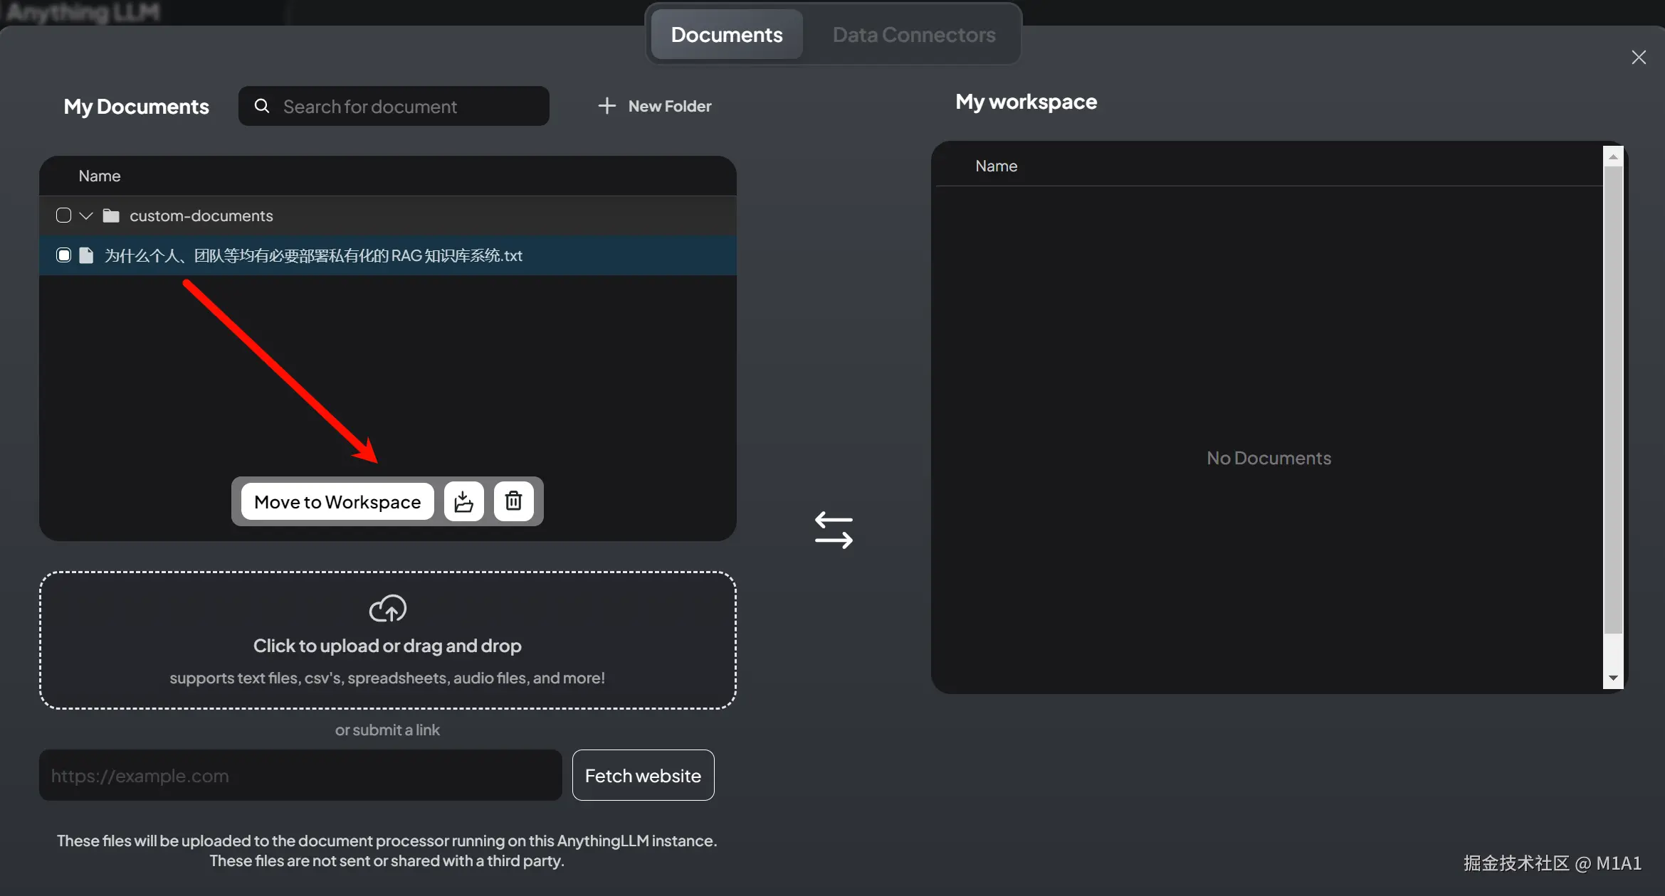Screen dimensions: 1665x896
Task: Uncheck the RAG txt file checkbox
Action: point(63,255)
